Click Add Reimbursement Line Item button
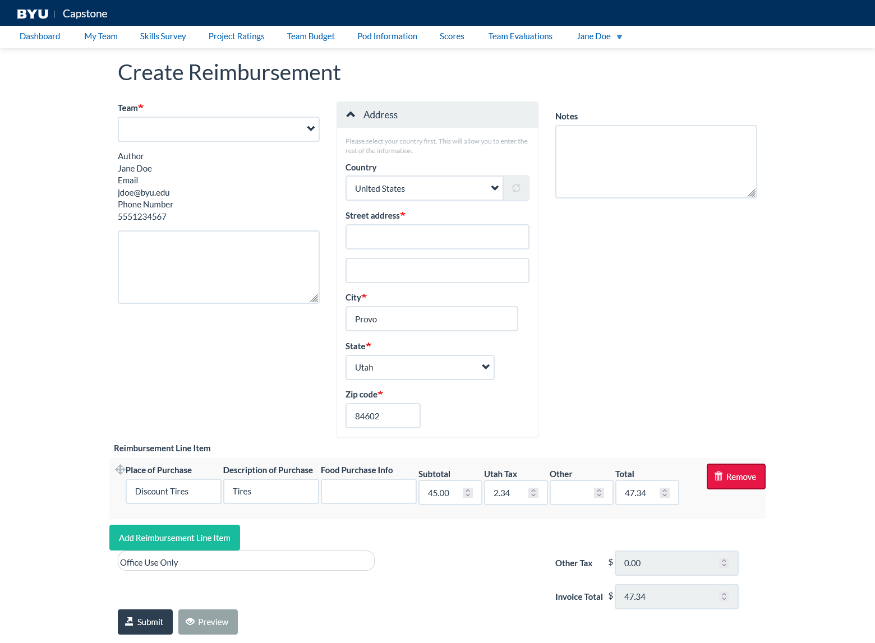The image size is (875, 643). [174, 538]
